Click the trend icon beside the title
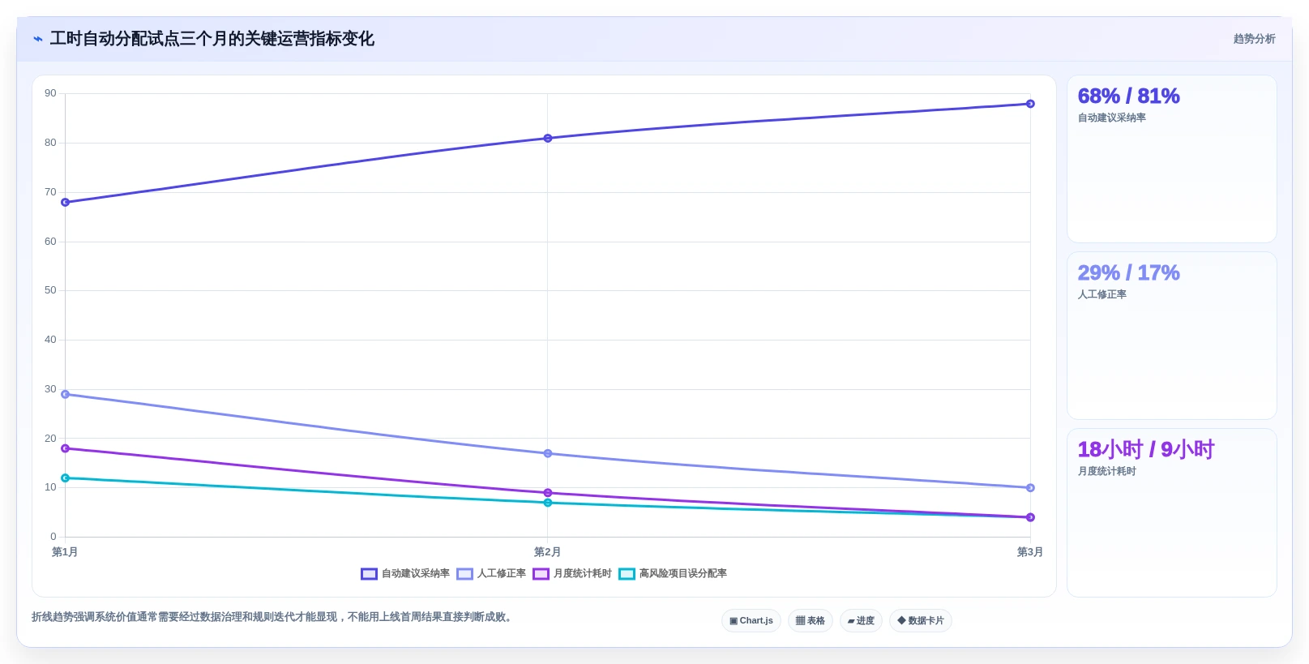The height and width of the screenshot is (664, 1309). click(37, 39)
